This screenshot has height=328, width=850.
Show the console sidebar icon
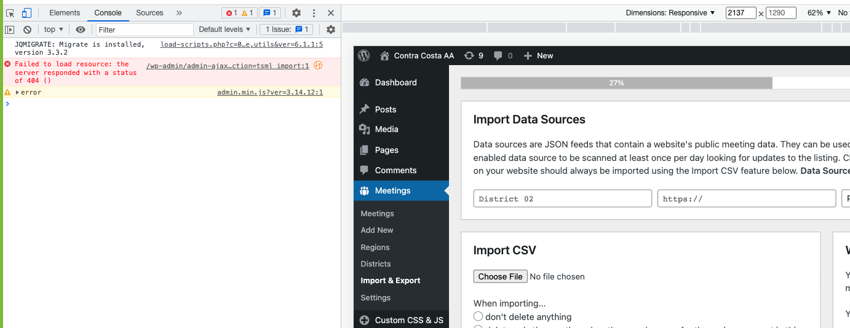click(x=10, y=29)
